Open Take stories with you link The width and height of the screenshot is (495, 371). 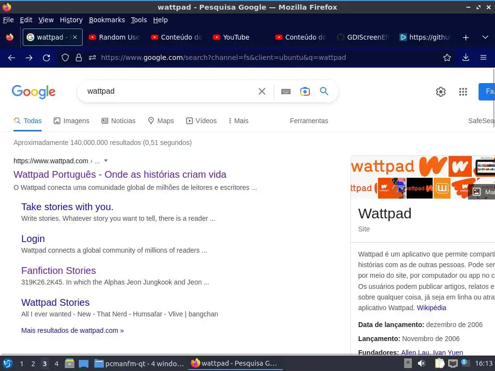pyautogui.click(x=67, y=207)
